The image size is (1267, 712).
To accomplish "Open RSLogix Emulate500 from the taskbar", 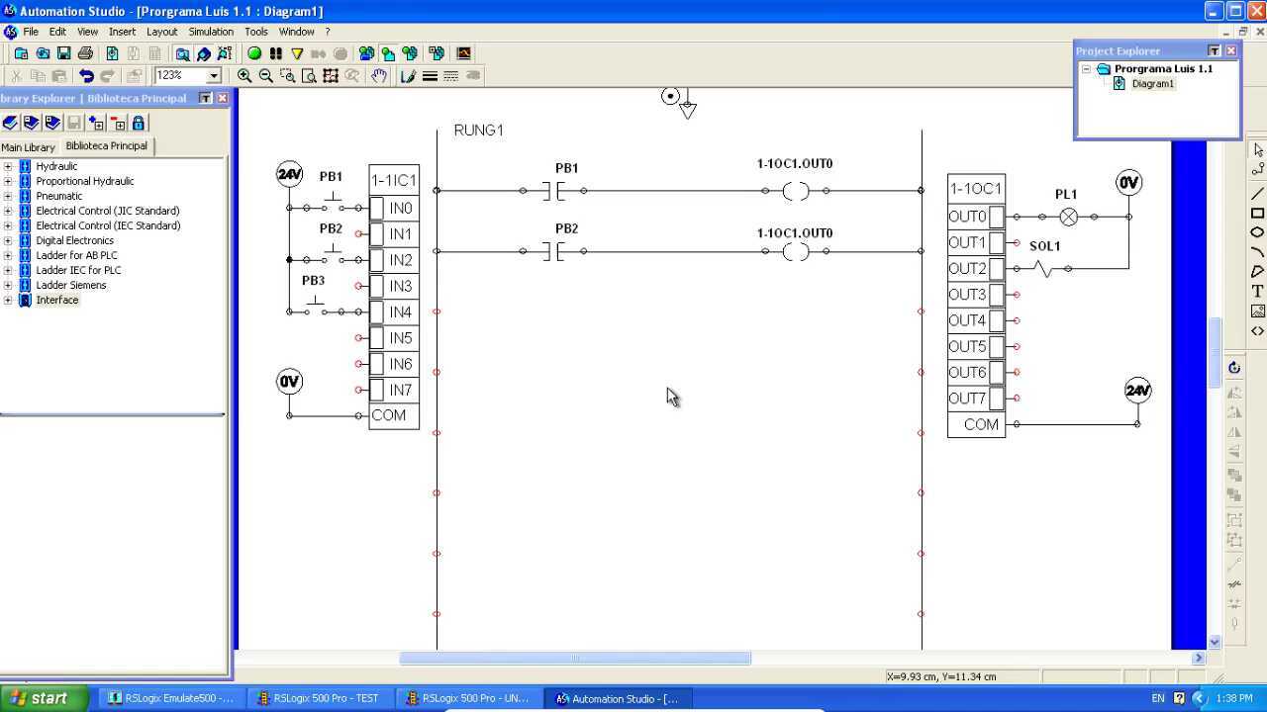I will click(169, 698).
